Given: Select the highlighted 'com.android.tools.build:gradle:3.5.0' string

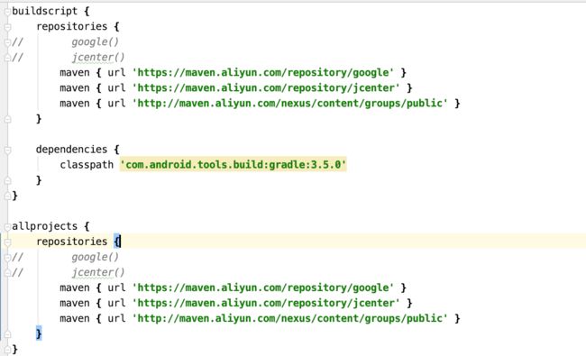Looking at the screenshot, I should click(233, 165).
